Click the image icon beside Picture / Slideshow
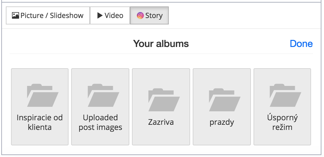The height and width of the screenshot is (157, 324). pos(16,15)
